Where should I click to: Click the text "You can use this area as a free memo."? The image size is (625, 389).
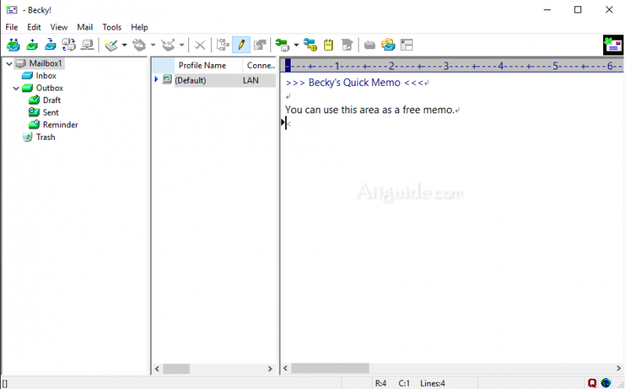point(370,110)
